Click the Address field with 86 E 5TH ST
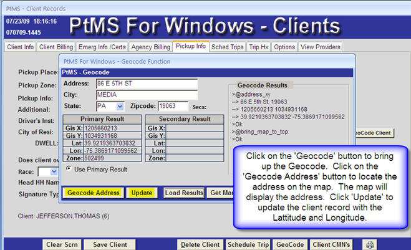This screenshot has width=411, height=250. [x=147, y=84]
